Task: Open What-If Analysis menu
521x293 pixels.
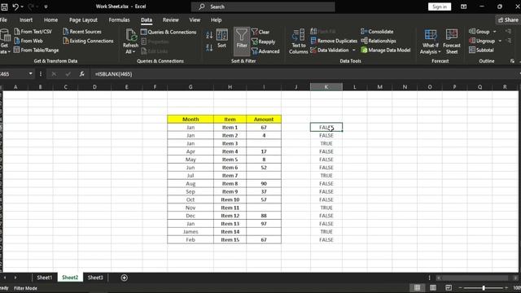Action: 431,42
